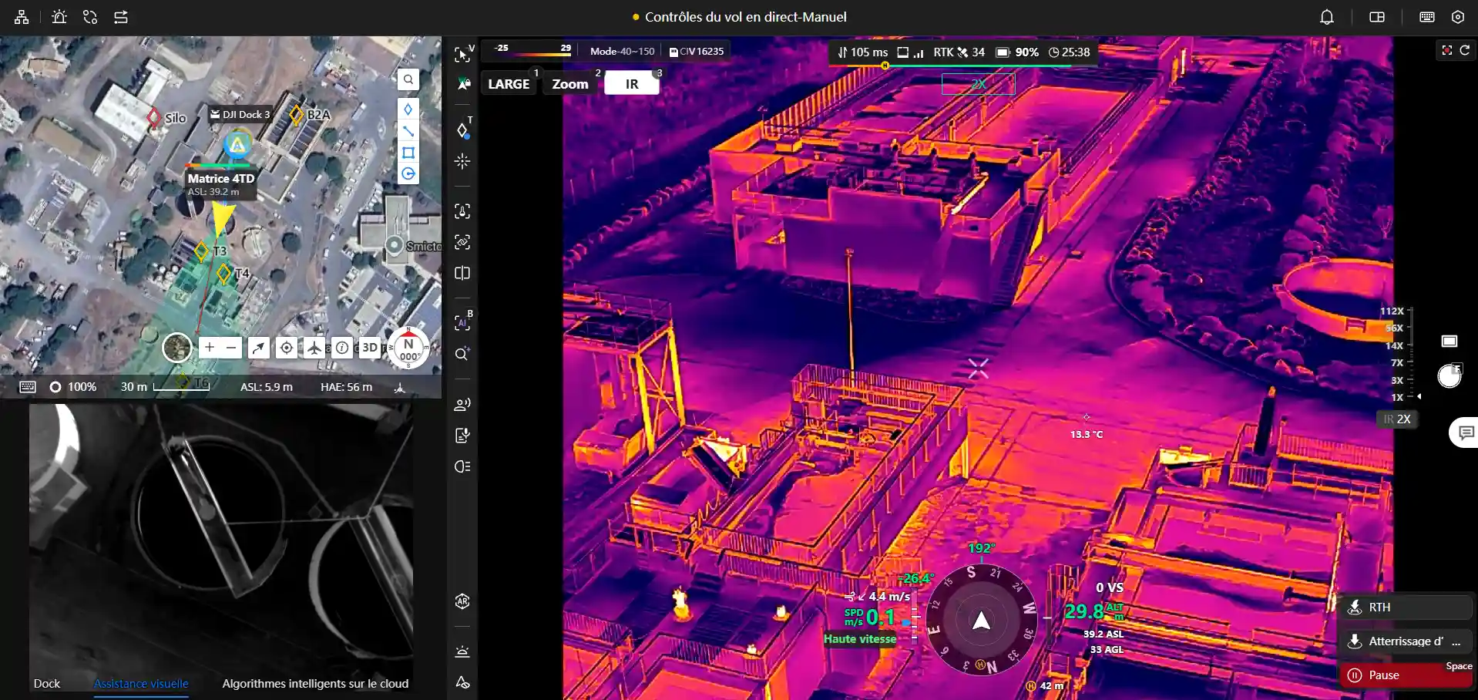Reset map orientation with north compass
Image resolution: width=1478 pixels, height=700 pixels.
tap(408, 348)
